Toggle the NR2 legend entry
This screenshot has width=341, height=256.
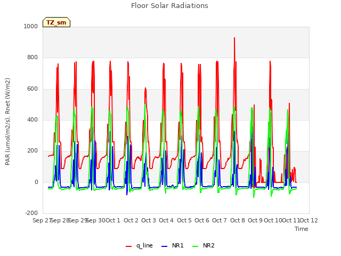(204, 245)
